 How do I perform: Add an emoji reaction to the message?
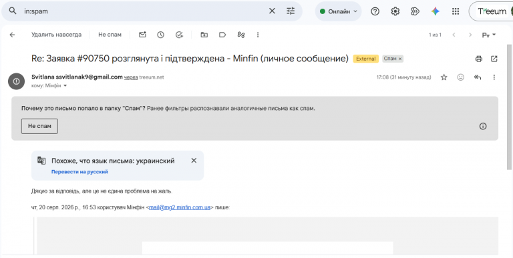461,77
